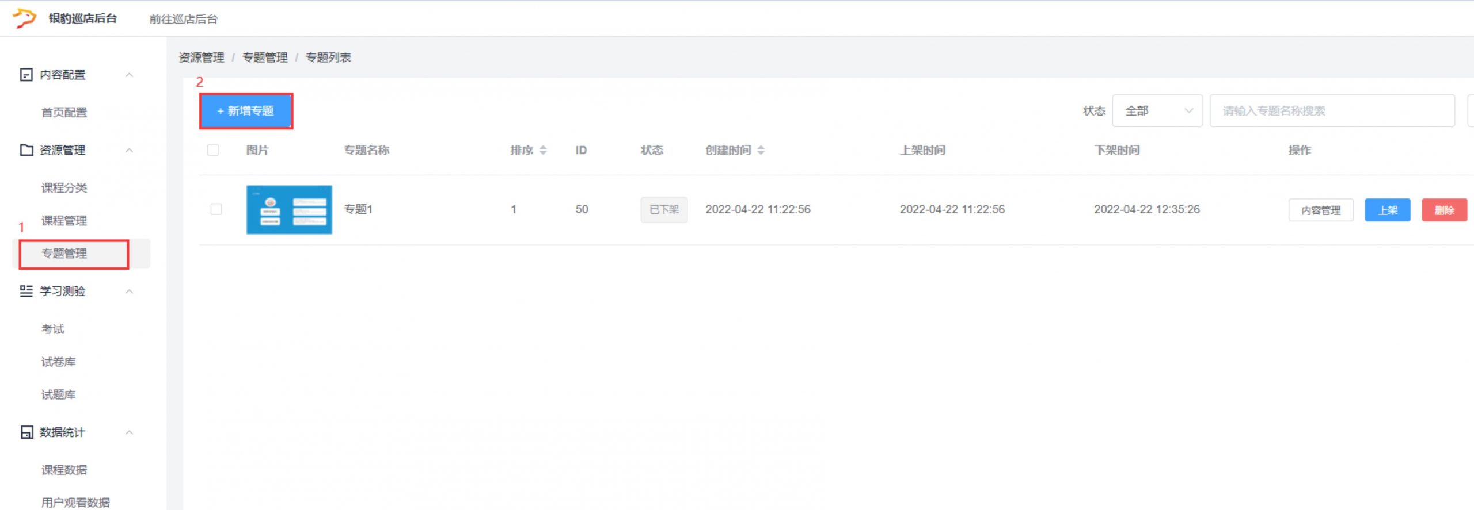Open the 状态 dropdown showing 全部
The width and height of the screenshot is (1474, 510).
1157,111
